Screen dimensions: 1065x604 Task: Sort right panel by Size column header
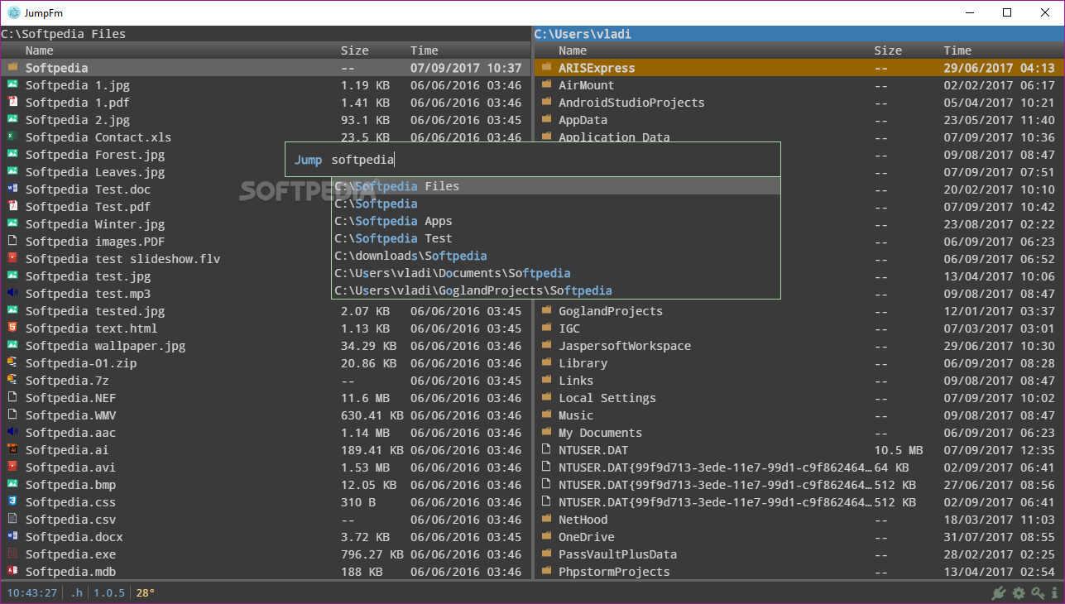(x=888, y=50)
